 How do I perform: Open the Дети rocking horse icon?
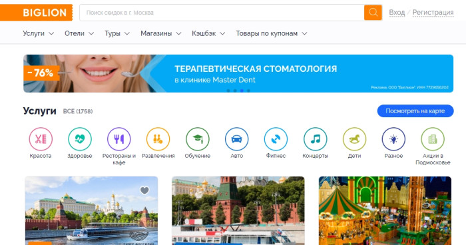tap(355, 139)
